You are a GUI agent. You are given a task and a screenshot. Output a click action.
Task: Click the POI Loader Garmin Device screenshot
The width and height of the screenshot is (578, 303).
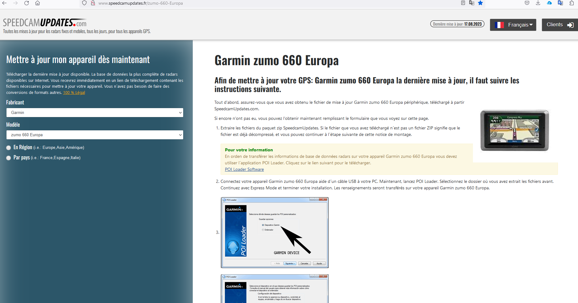tap(275, 233)
